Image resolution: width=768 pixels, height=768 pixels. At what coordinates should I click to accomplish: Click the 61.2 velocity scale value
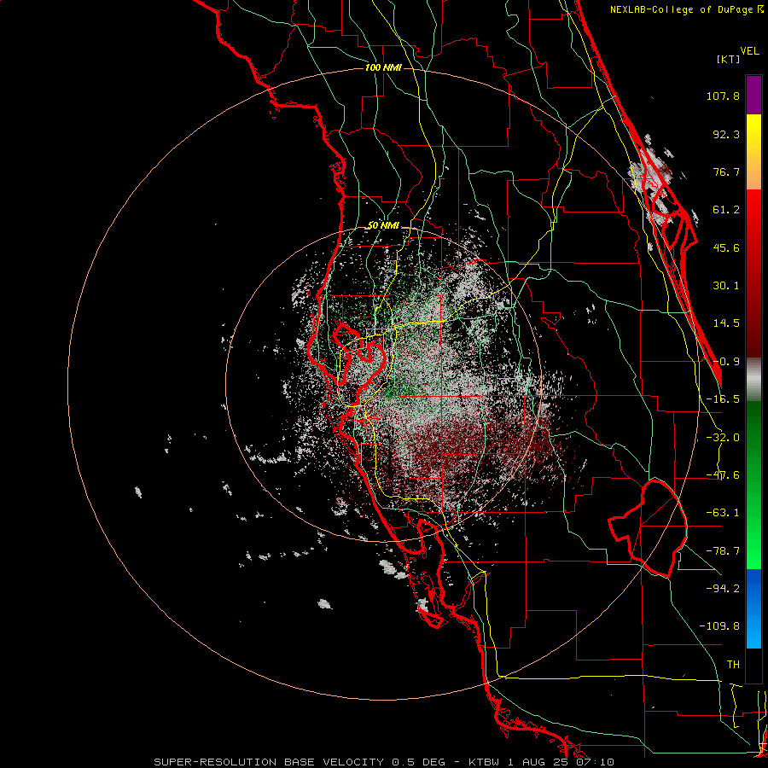pos(726,210)
